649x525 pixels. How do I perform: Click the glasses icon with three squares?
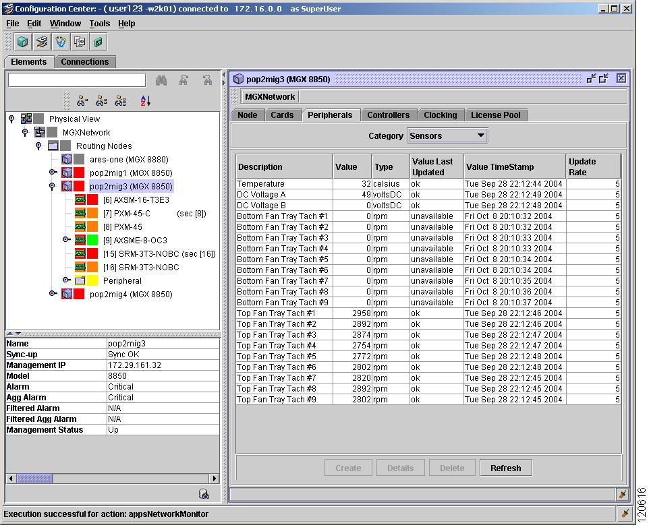[121, 100]
